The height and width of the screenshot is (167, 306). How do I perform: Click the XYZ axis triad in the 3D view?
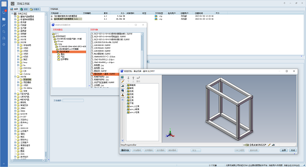coord(170,133)
